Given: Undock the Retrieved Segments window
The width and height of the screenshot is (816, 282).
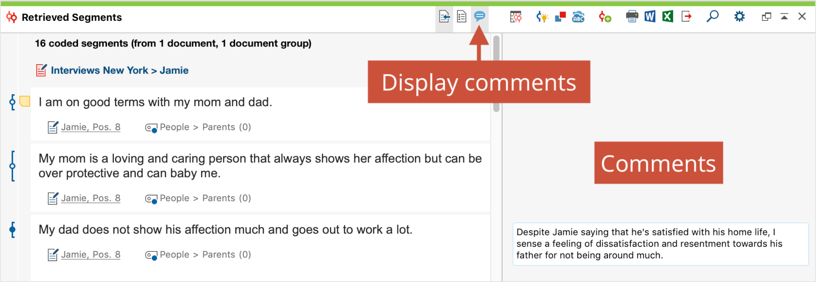Looking at the screenshot, I should [x=766, y=17].
